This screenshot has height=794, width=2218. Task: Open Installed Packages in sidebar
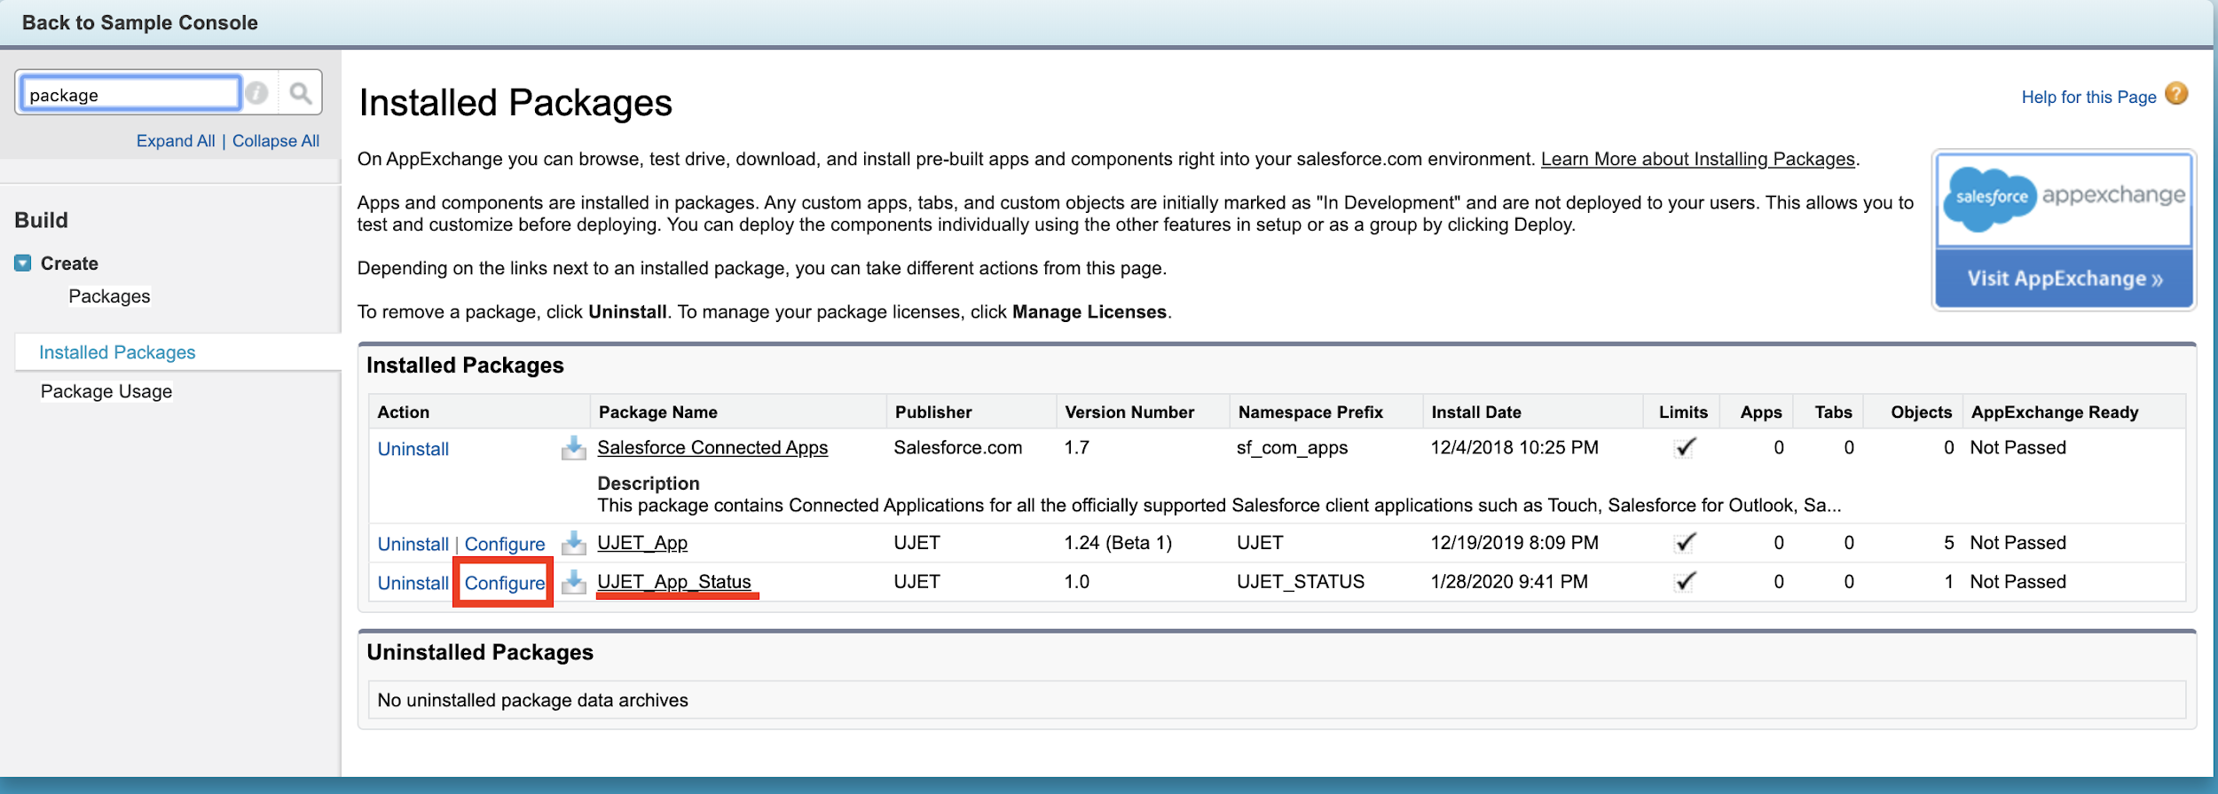click(117, 352)
